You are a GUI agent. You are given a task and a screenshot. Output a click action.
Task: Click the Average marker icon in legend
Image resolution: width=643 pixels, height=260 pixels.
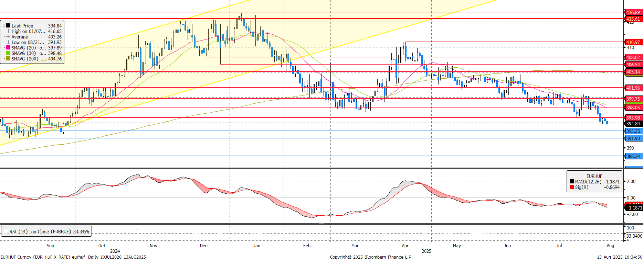8,37
